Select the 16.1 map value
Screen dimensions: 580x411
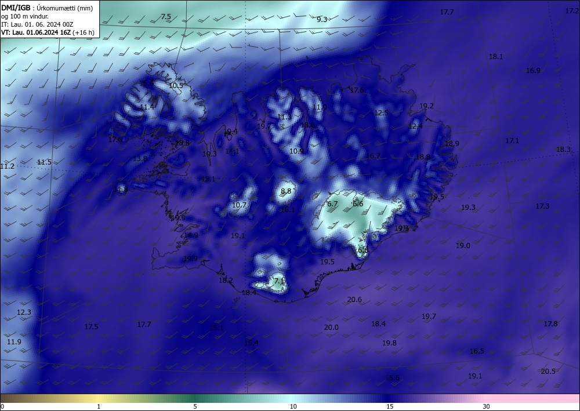click(288, 210)
